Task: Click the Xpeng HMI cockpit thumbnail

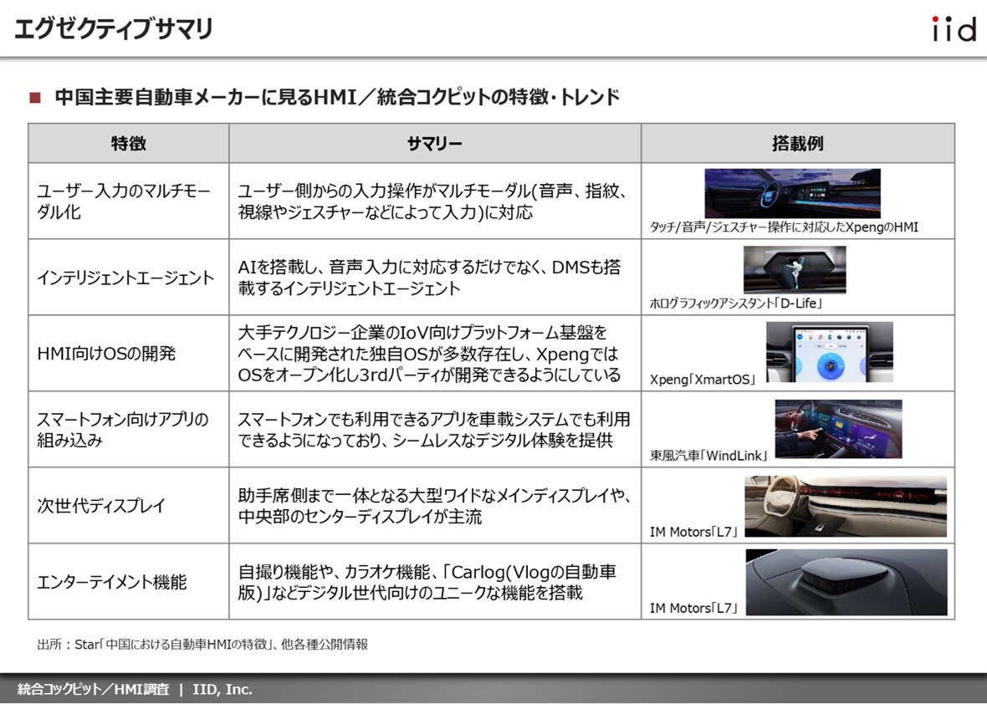Action: coord(792,192)
